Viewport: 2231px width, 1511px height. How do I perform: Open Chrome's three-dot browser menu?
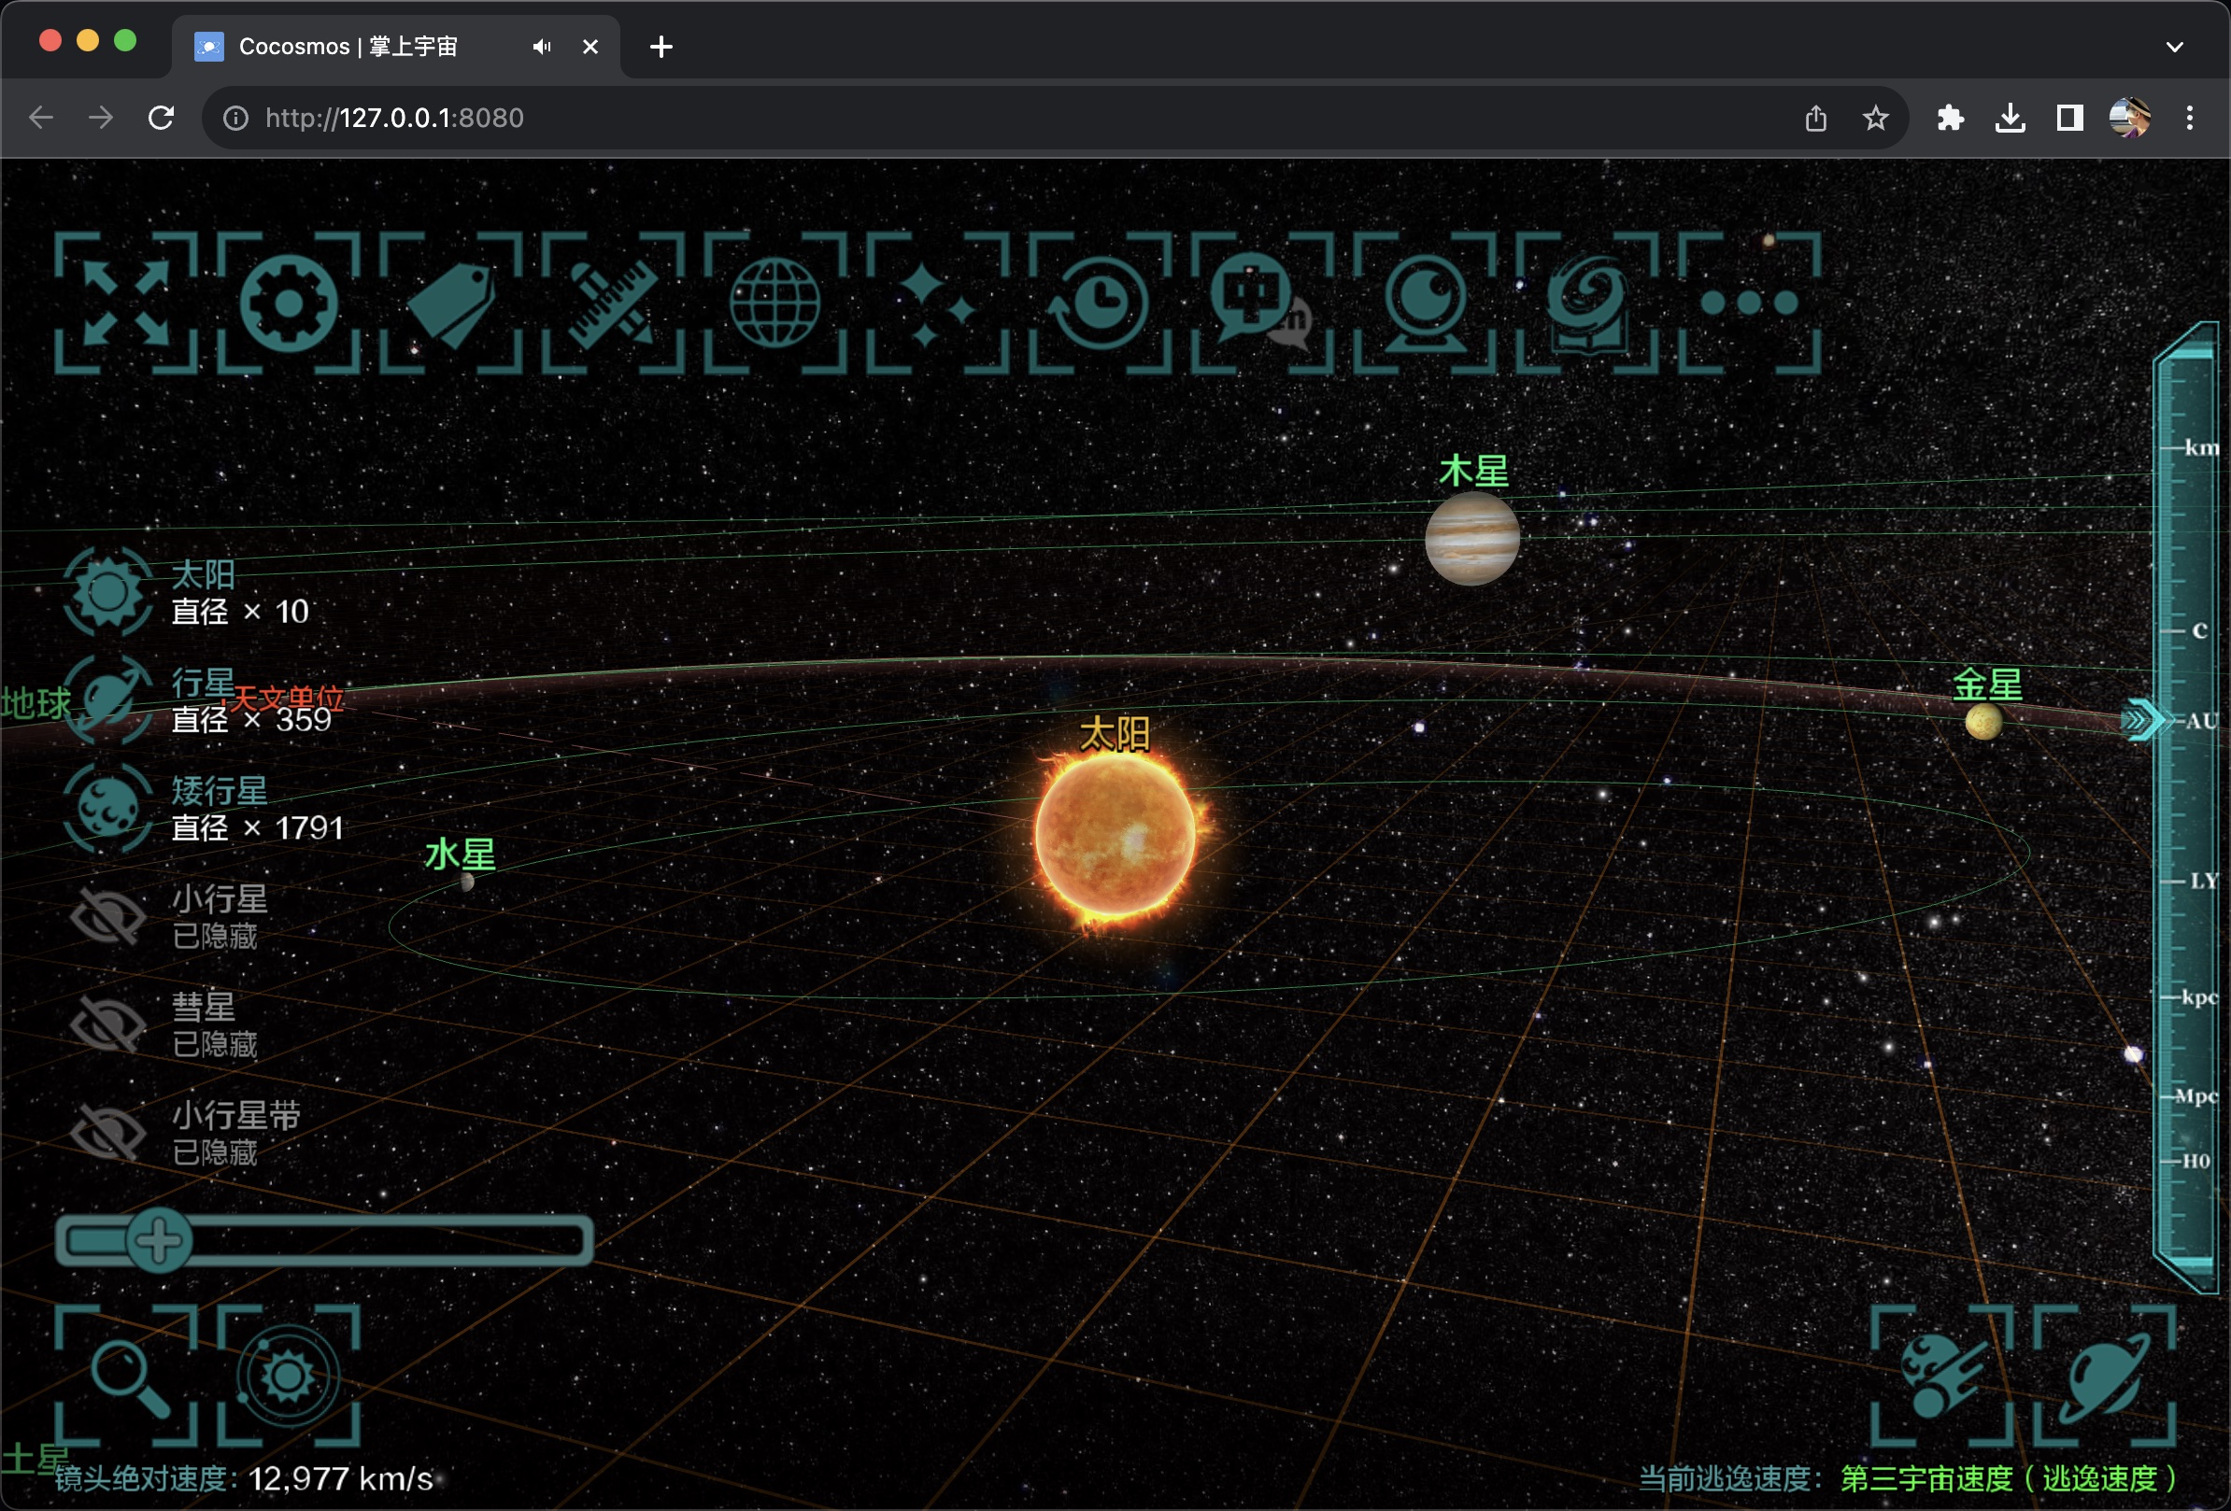2189,118
